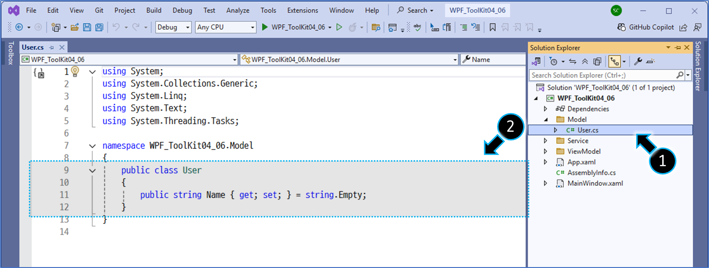Screen dimensions: 709x268
Task: Click the Hot Reload flame icon
Action: click(353, 27)
